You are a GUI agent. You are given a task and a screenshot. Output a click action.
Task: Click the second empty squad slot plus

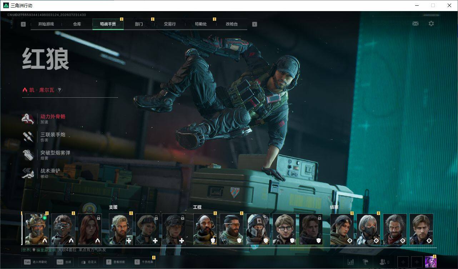(417, 262)
